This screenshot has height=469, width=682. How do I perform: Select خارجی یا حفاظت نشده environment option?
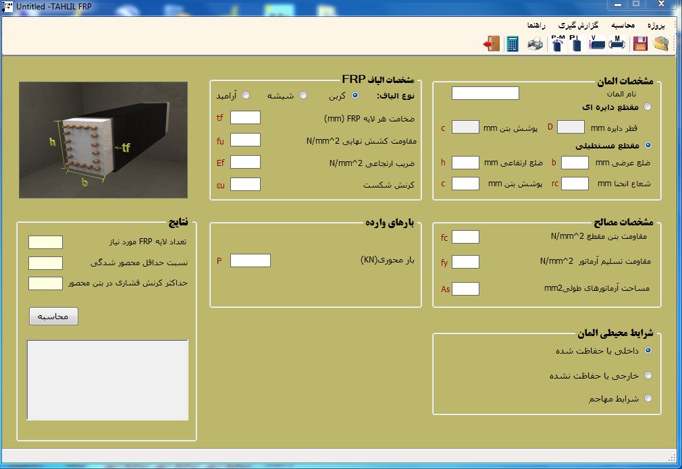point(648,375)
